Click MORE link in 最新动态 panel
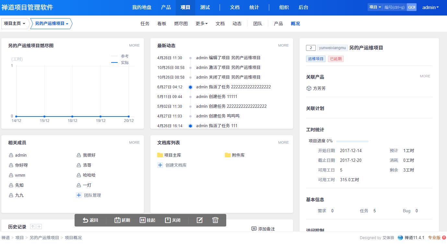The width and height of the screenshot is (447, 244). click(283, 45)
